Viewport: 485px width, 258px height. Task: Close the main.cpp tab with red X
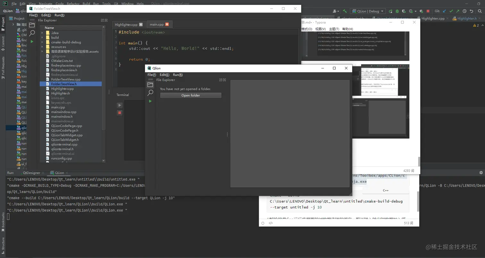coord(167,25)
